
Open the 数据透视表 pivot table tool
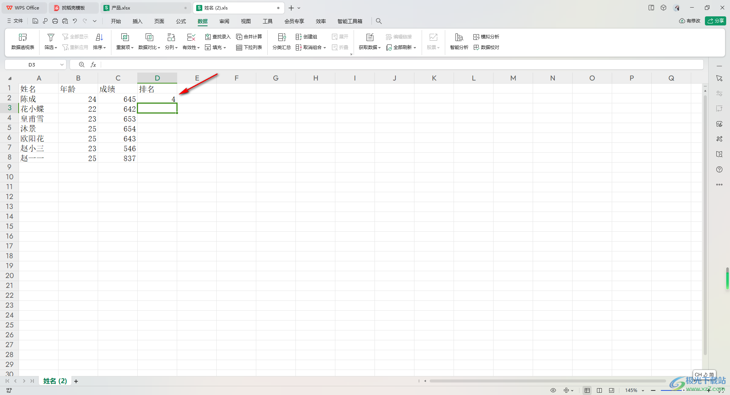click(23, 41)
